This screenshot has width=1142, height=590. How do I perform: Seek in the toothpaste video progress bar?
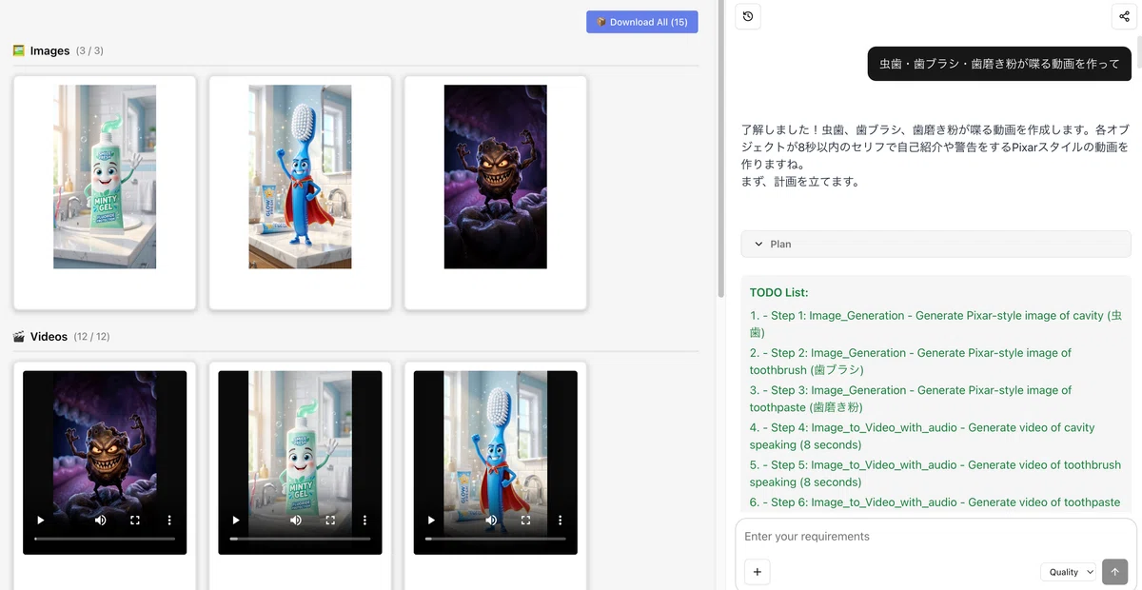coord(300,539)
